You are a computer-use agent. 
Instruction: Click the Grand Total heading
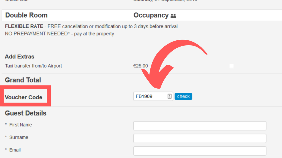click(x=23, y=80)
